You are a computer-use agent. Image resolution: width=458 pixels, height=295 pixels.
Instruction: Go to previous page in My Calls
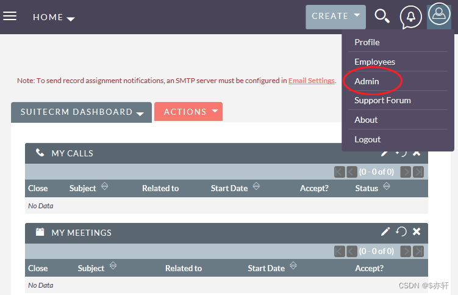352,172
